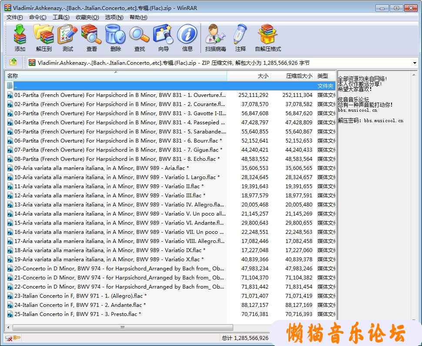Click the 注释 (Comment) toolbar icon
Viewport: 422px width, 346px height.
pyautogui.click(x=240, y=35)
